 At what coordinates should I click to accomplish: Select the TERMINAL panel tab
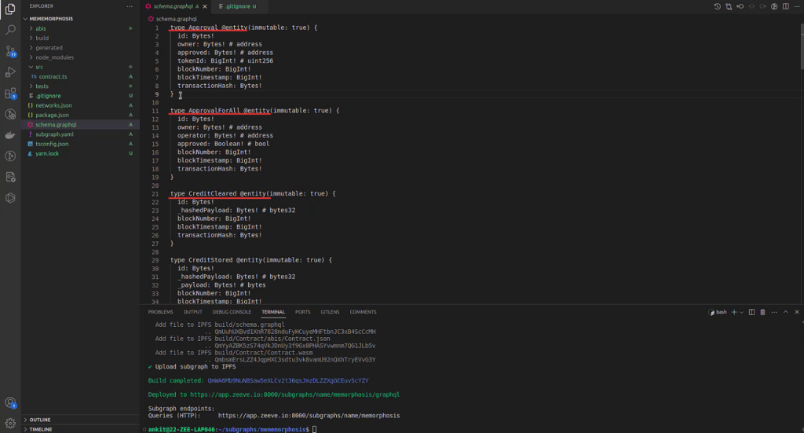coord(272,312)
